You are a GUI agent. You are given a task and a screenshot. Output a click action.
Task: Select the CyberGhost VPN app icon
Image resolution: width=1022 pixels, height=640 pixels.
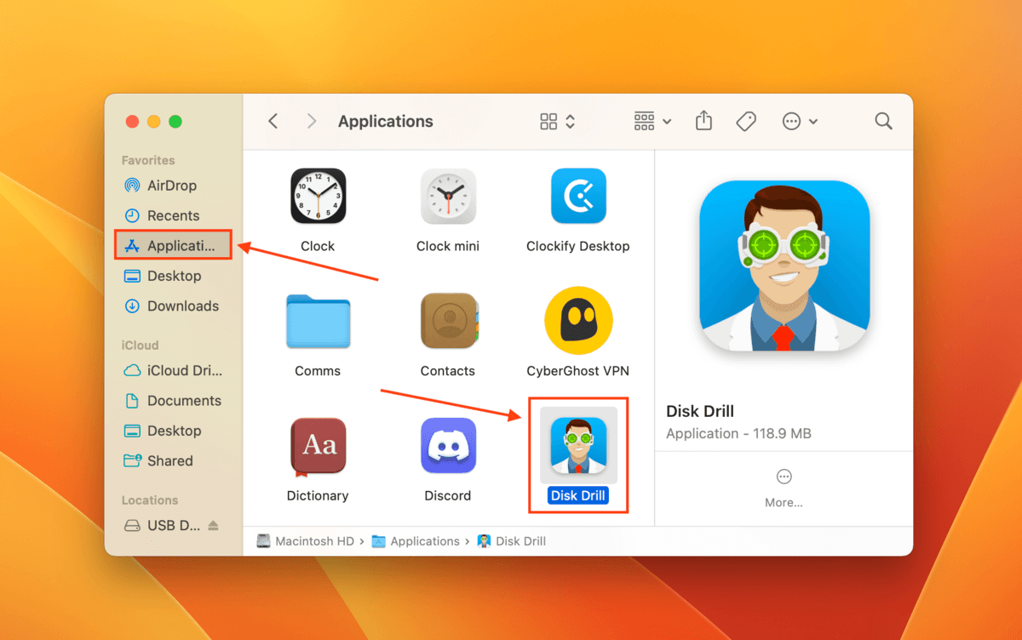point(578,321)
